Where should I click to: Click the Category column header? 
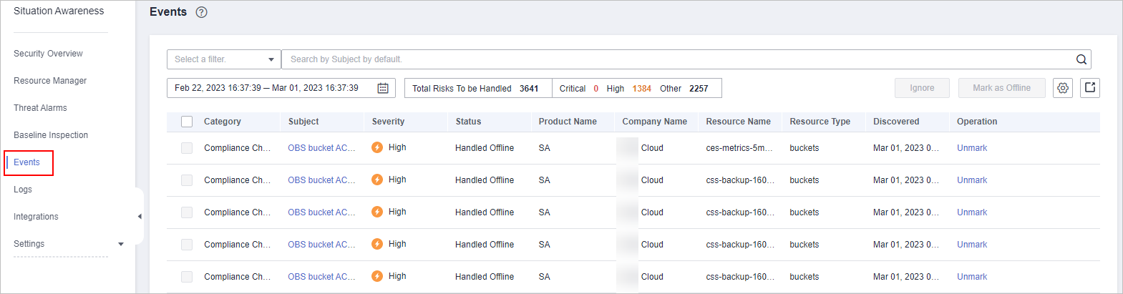coord(222,122)
